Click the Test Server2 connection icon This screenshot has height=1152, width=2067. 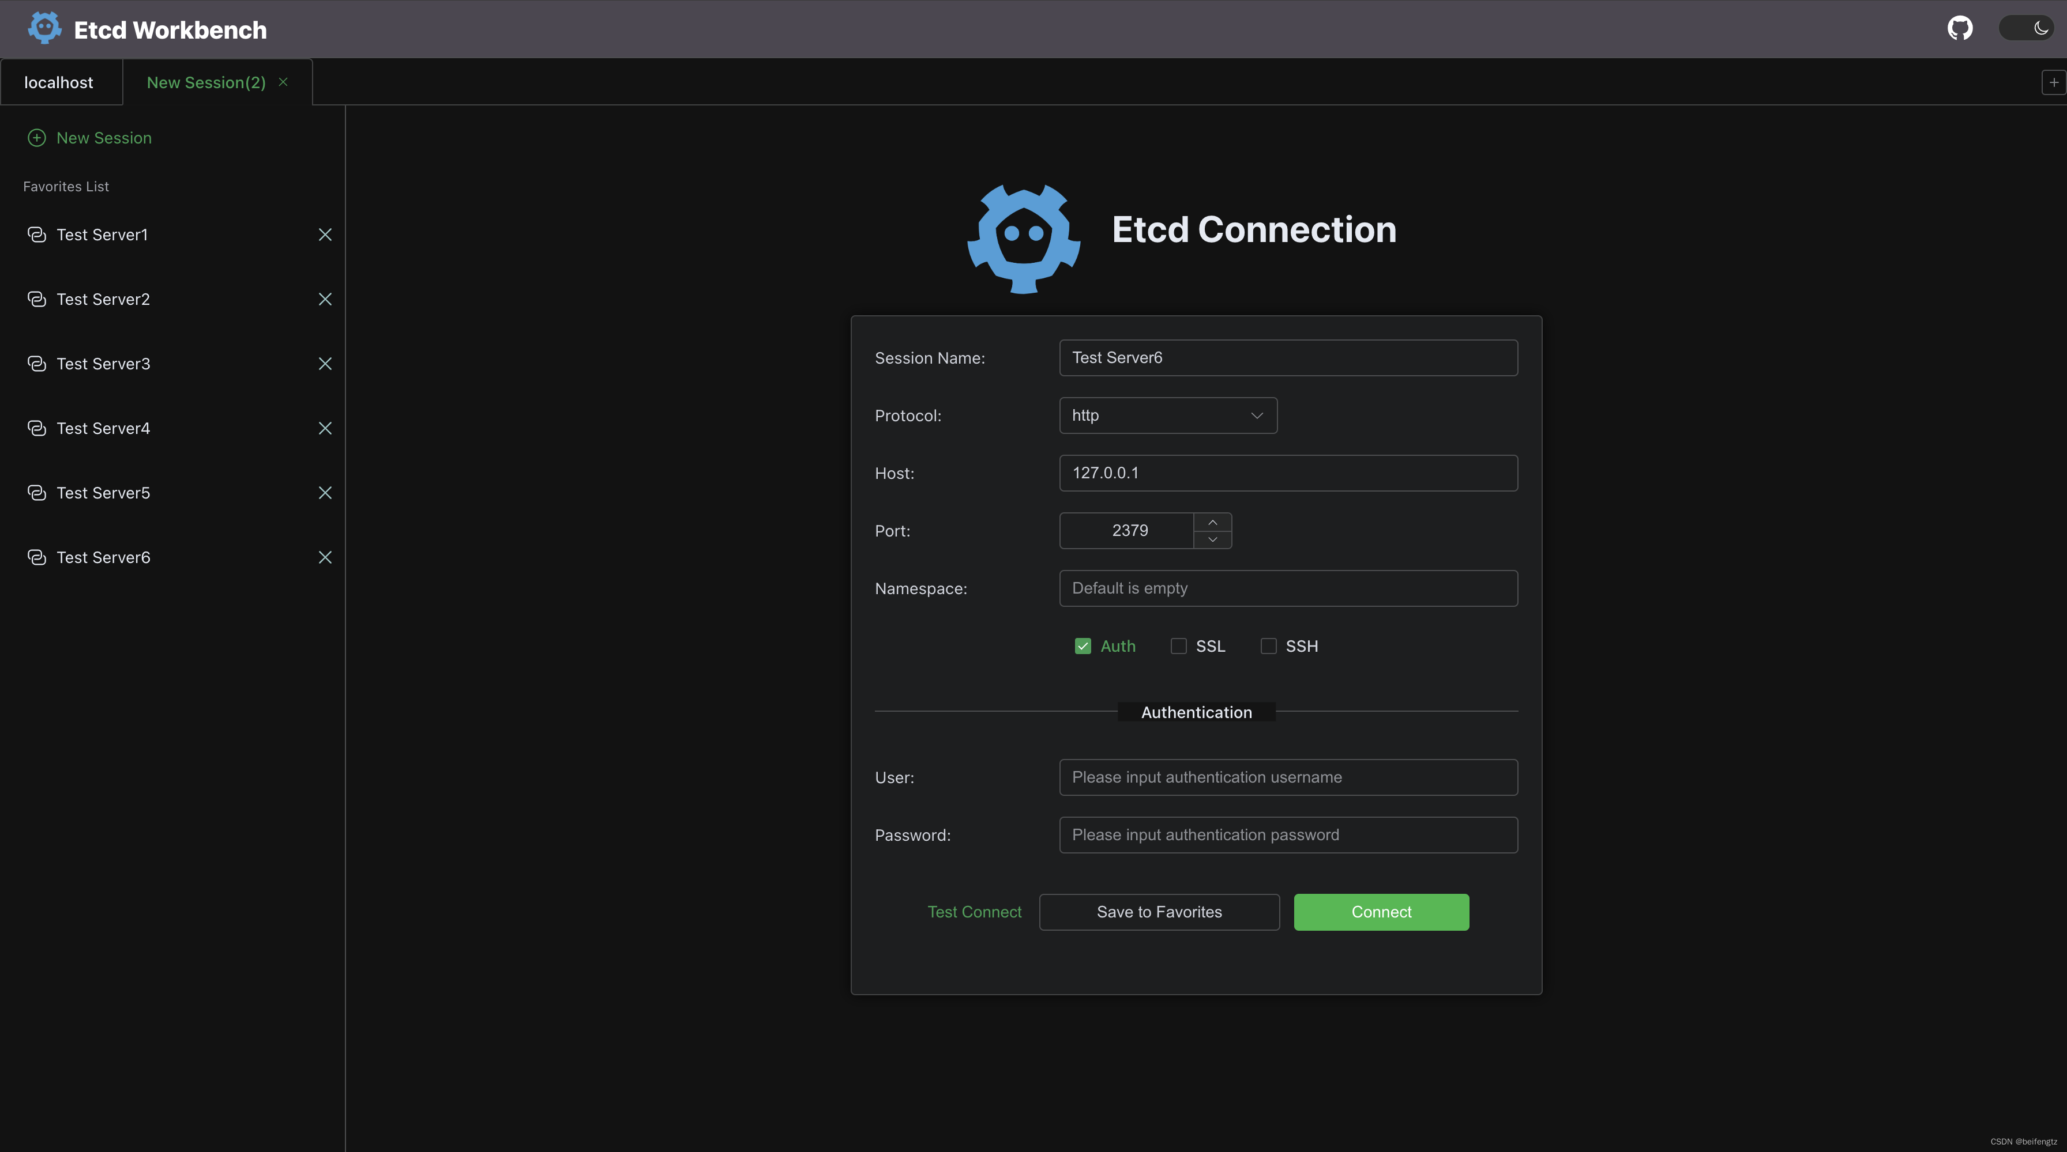pos(37,299)
